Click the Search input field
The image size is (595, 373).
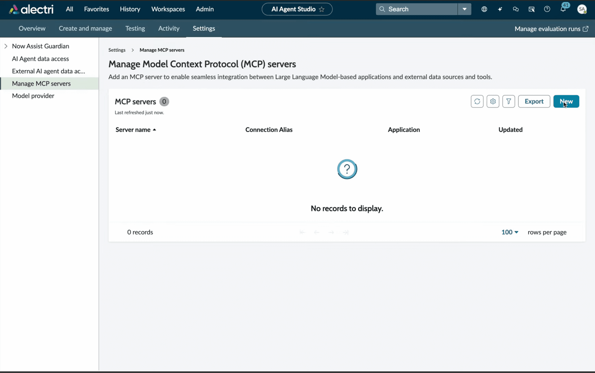tap(417, 9)
